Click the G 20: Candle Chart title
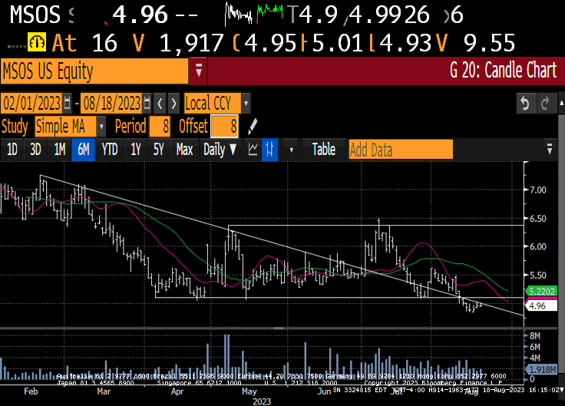 click(503, 71)
